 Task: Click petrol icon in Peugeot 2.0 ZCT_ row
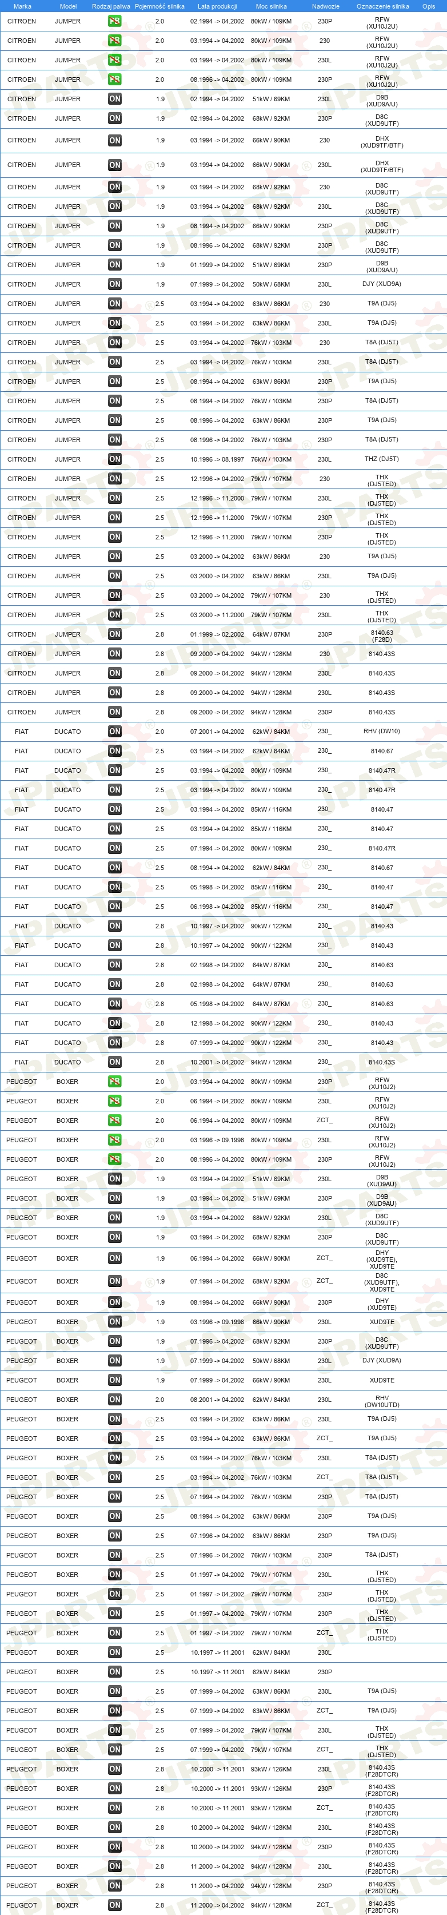(x=114, y=1121)
